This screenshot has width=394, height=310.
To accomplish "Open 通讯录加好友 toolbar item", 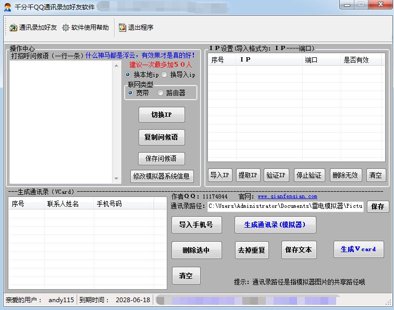I will (x=33, y=28).
